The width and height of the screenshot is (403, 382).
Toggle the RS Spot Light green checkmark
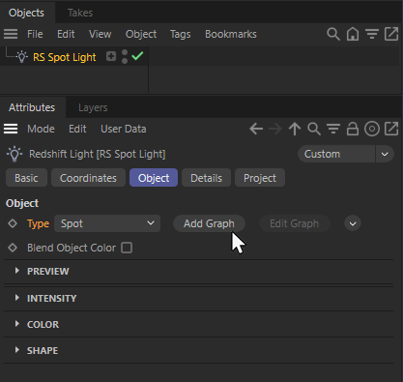(137, 56)
